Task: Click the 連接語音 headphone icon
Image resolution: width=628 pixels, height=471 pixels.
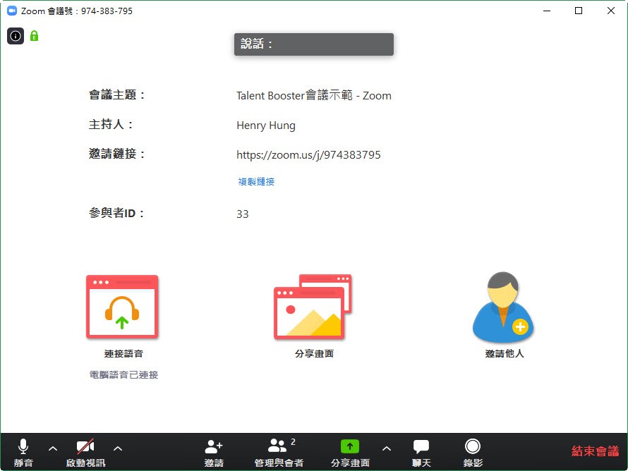Action: coord(122,307)
